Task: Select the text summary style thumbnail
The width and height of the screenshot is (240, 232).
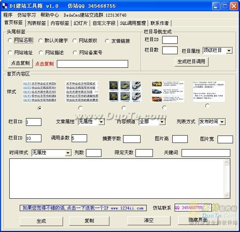Action: tap(209, 91)
